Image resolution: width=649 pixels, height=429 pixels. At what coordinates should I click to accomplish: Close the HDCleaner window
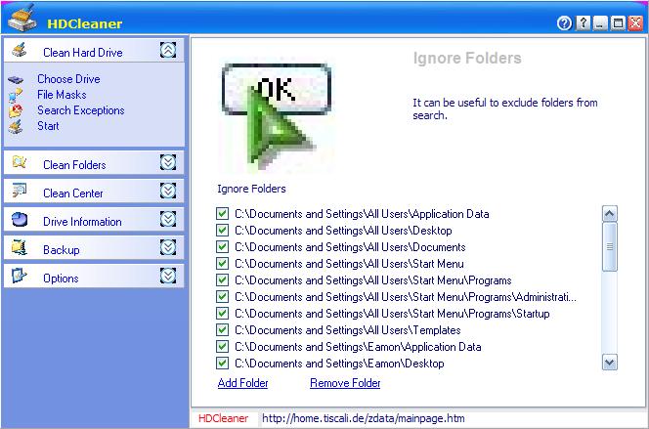[635, 23]
